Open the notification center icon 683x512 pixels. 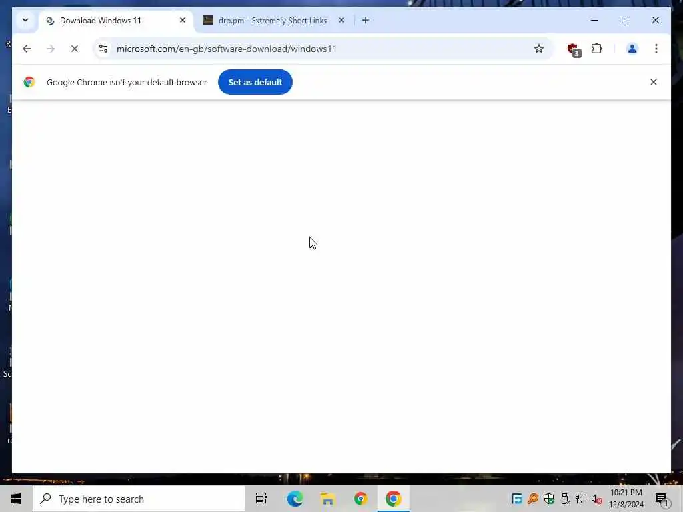(662, 499)
